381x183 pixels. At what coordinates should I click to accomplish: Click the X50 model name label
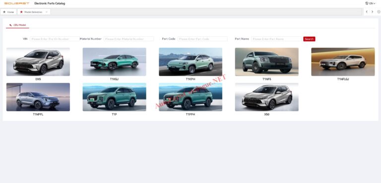(x=267, y=114)
